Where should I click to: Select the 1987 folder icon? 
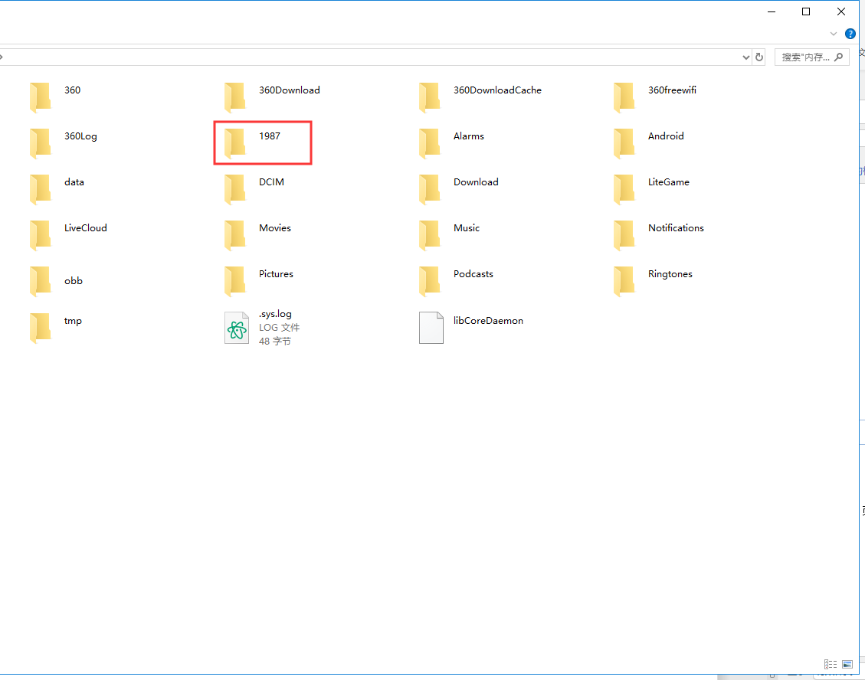click(x=235, y=143)
